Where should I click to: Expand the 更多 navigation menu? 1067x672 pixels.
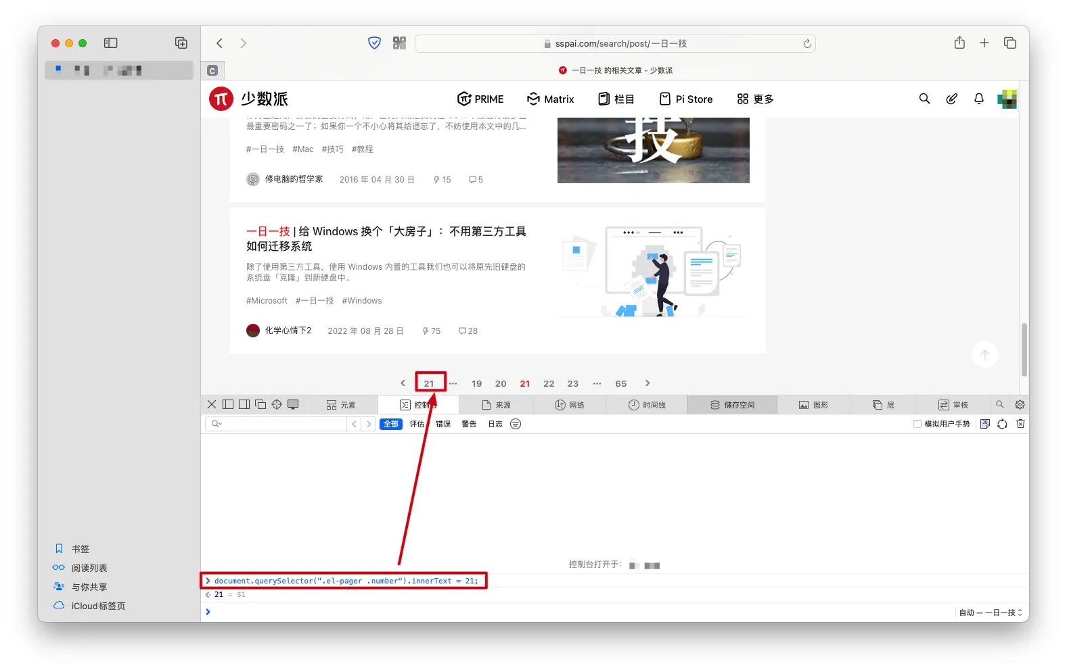tap(755, 99)
